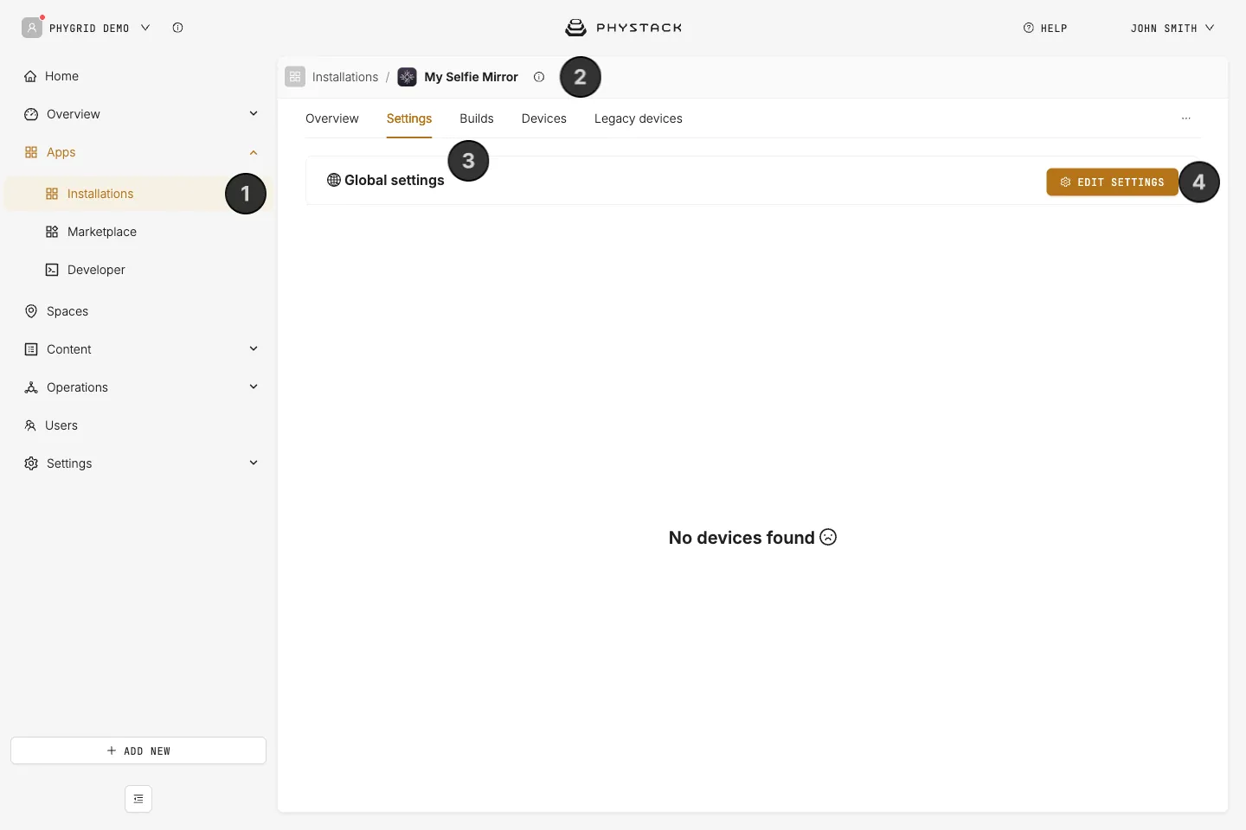Click the Add New button
Screen dimensions: 1246x830
(138, 750)
